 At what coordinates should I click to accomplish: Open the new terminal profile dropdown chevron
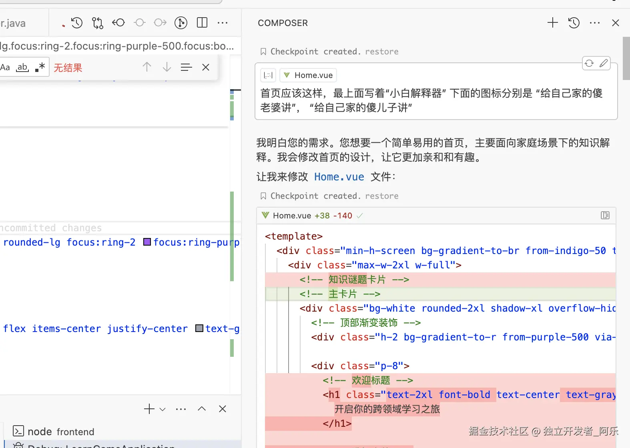tap(163, 409)
